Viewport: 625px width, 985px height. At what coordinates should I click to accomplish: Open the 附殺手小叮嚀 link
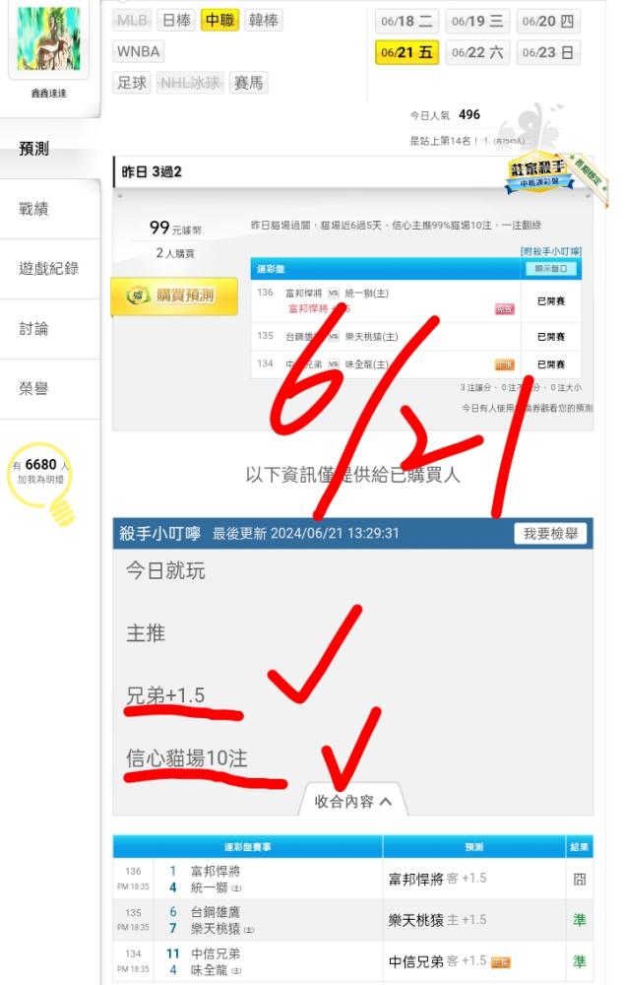point(551,251)
